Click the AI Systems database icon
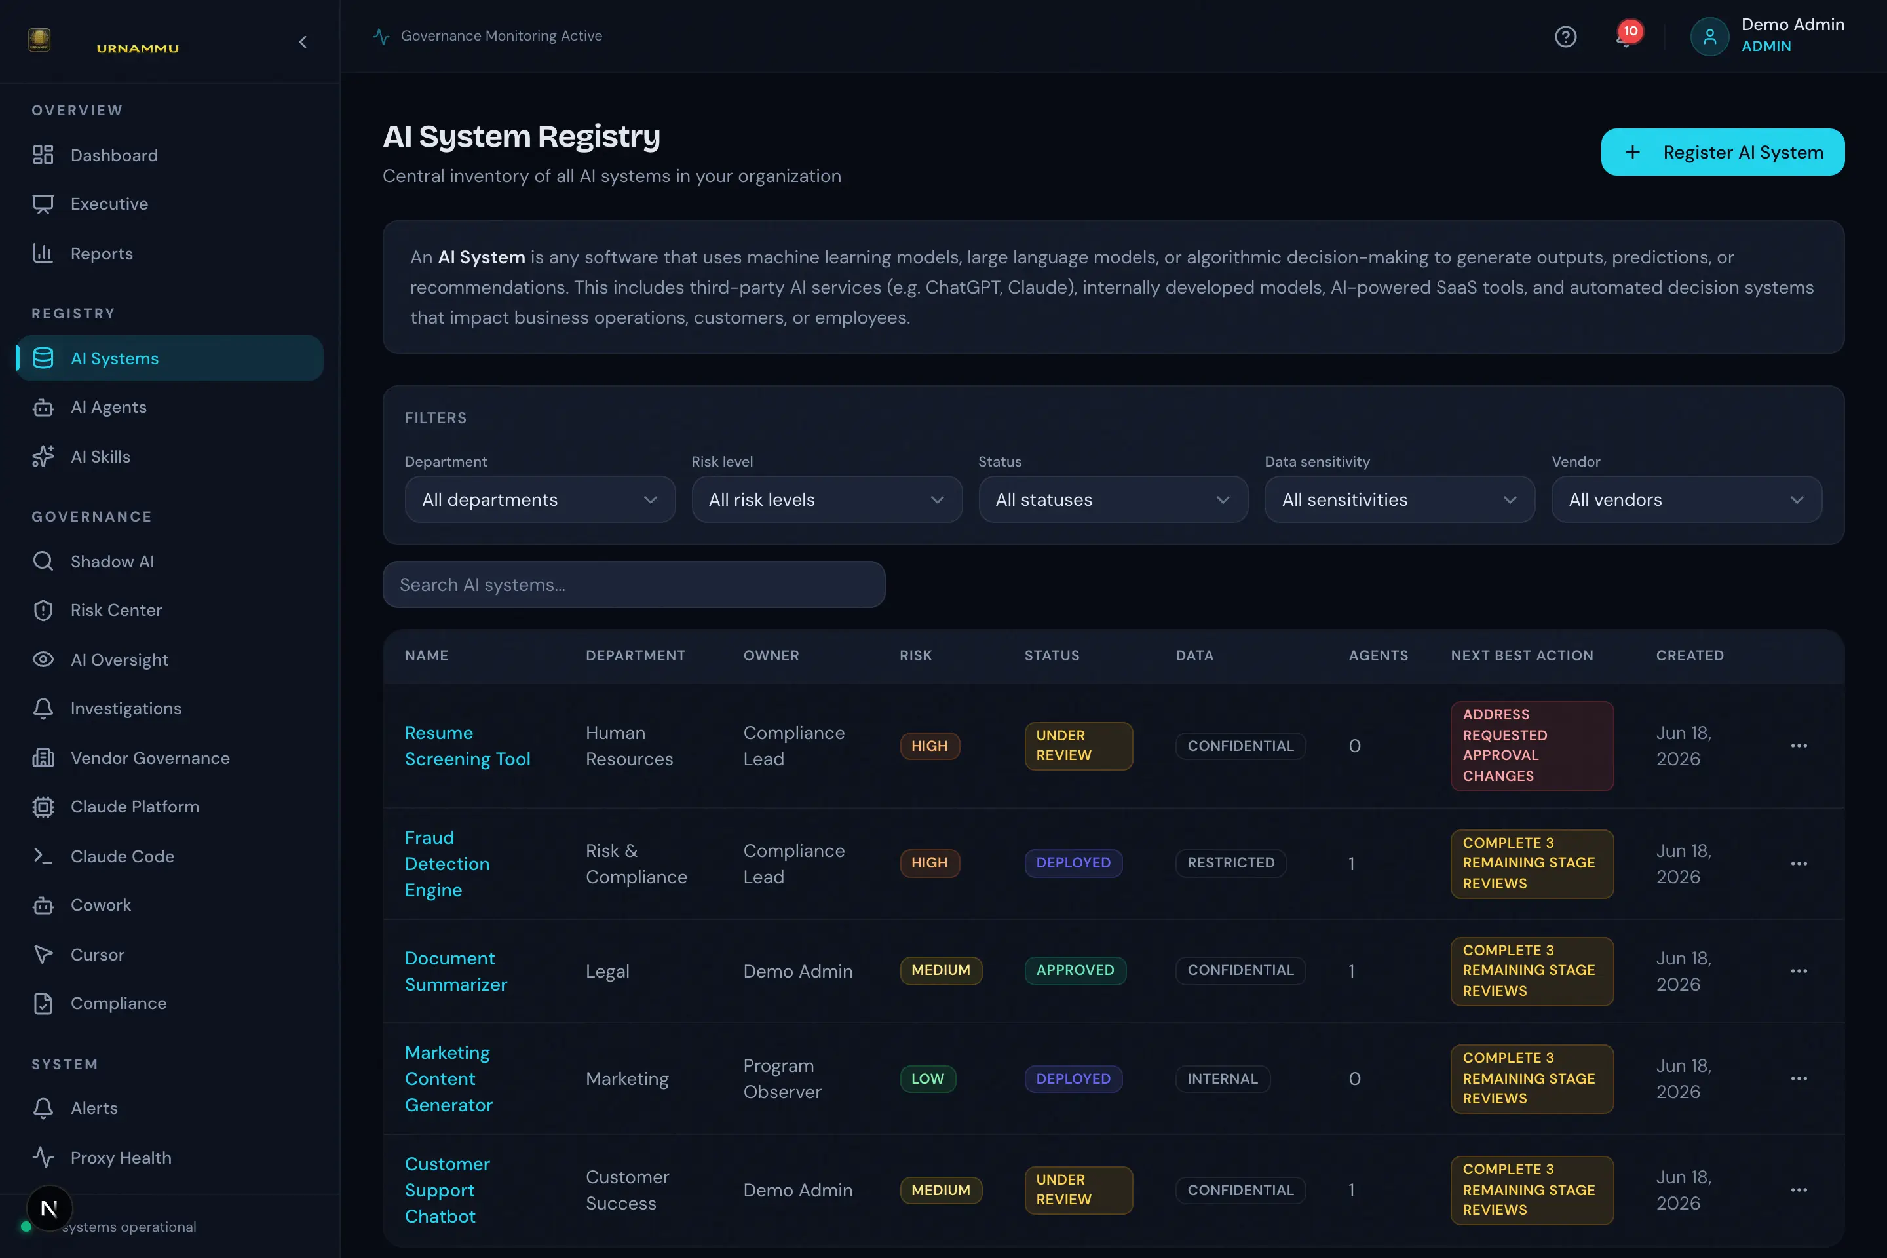The height and width of the screenshot is (1258, 1887). tap(43, 358)
